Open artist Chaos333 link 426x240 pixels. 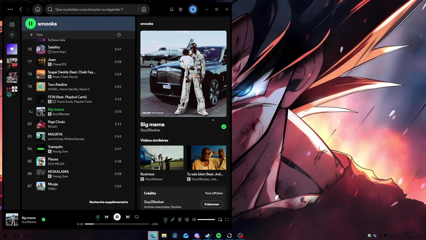(59, 64)
